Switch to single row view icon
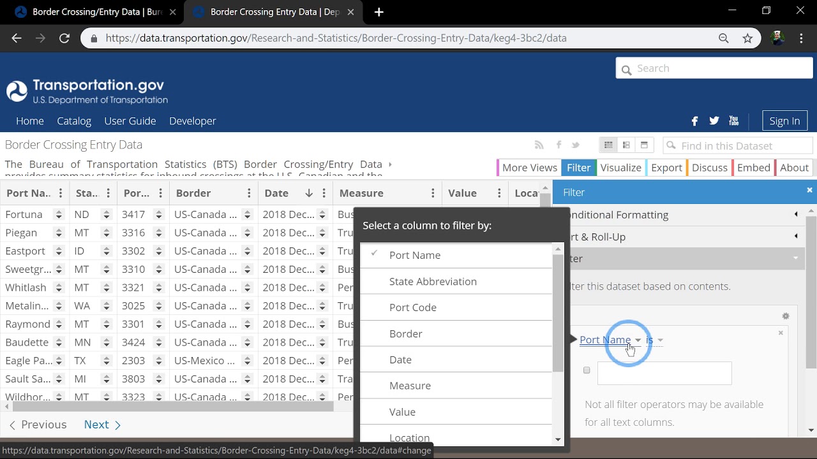This screenshot has height=459, width=817. [x=644, y=145]
